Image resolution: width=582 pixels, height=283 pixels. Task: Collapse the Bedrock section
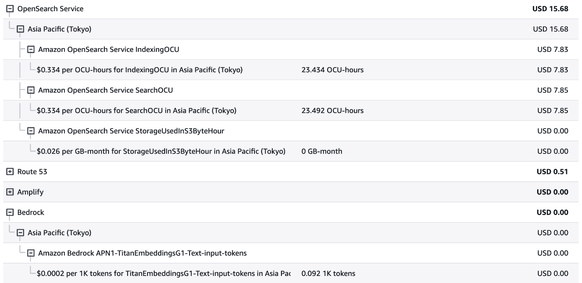[10, 212]
